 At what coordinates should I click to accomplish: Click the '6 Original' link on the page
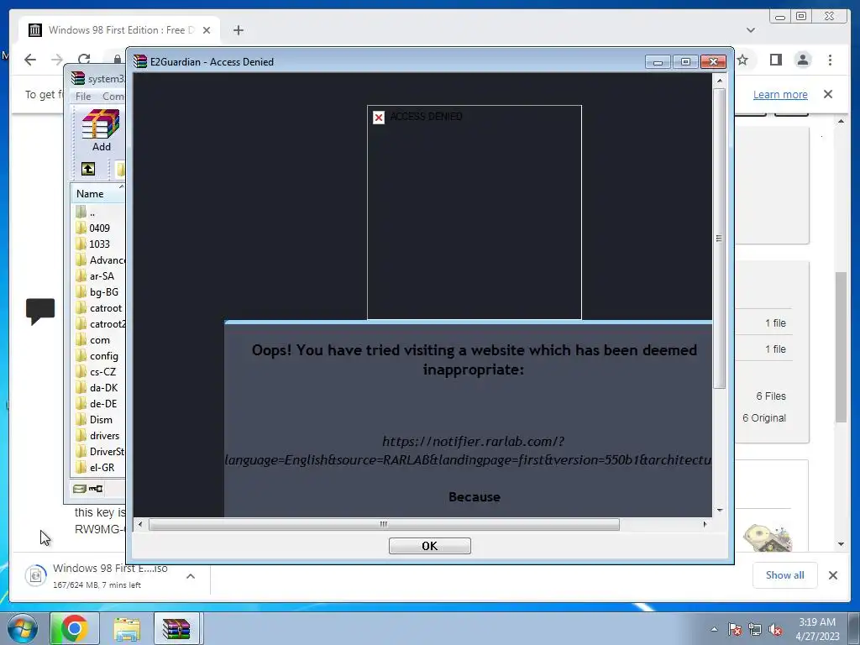(x=764, y=418)
